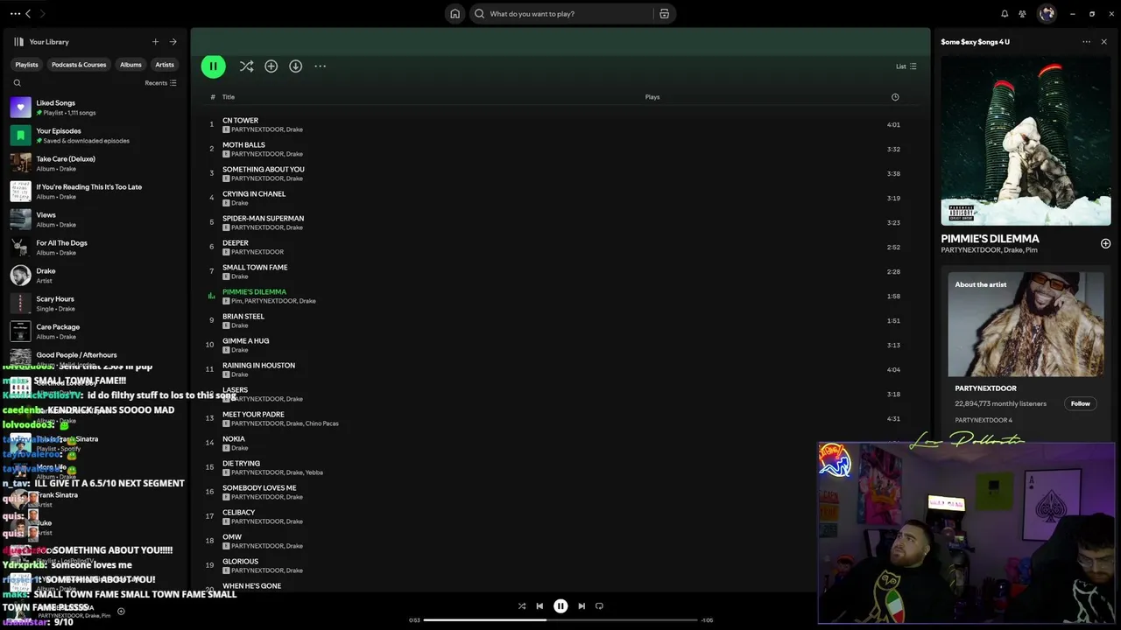Download the album with the arrow icon
This screenshot has width=1121, height=630.
point(295,66)
